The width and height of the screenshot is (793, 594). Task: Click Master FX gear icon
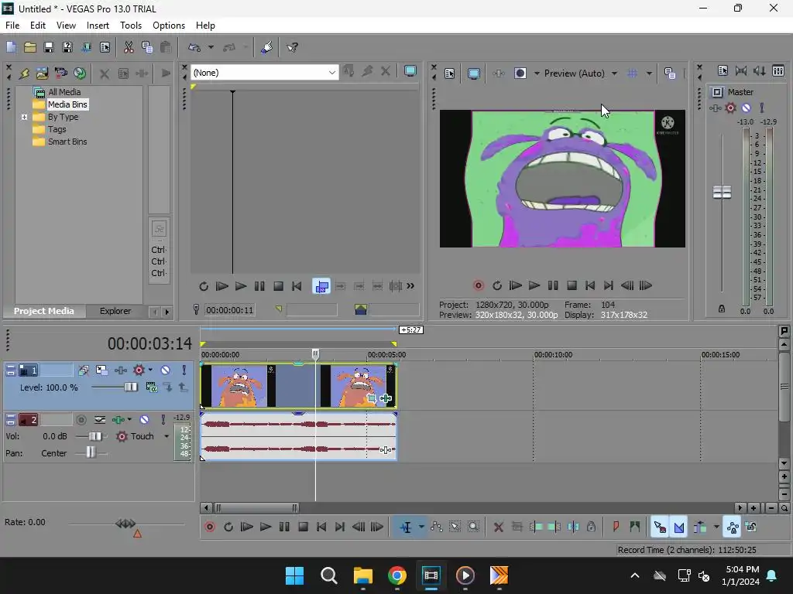731,108
